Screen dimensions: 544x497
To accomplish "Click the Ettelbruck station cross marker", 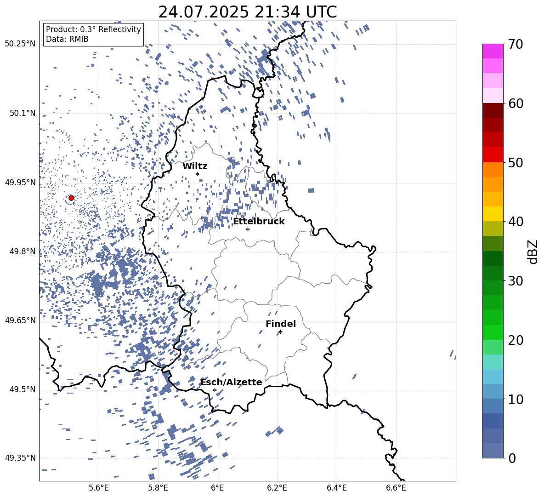I will click(248, 229).
